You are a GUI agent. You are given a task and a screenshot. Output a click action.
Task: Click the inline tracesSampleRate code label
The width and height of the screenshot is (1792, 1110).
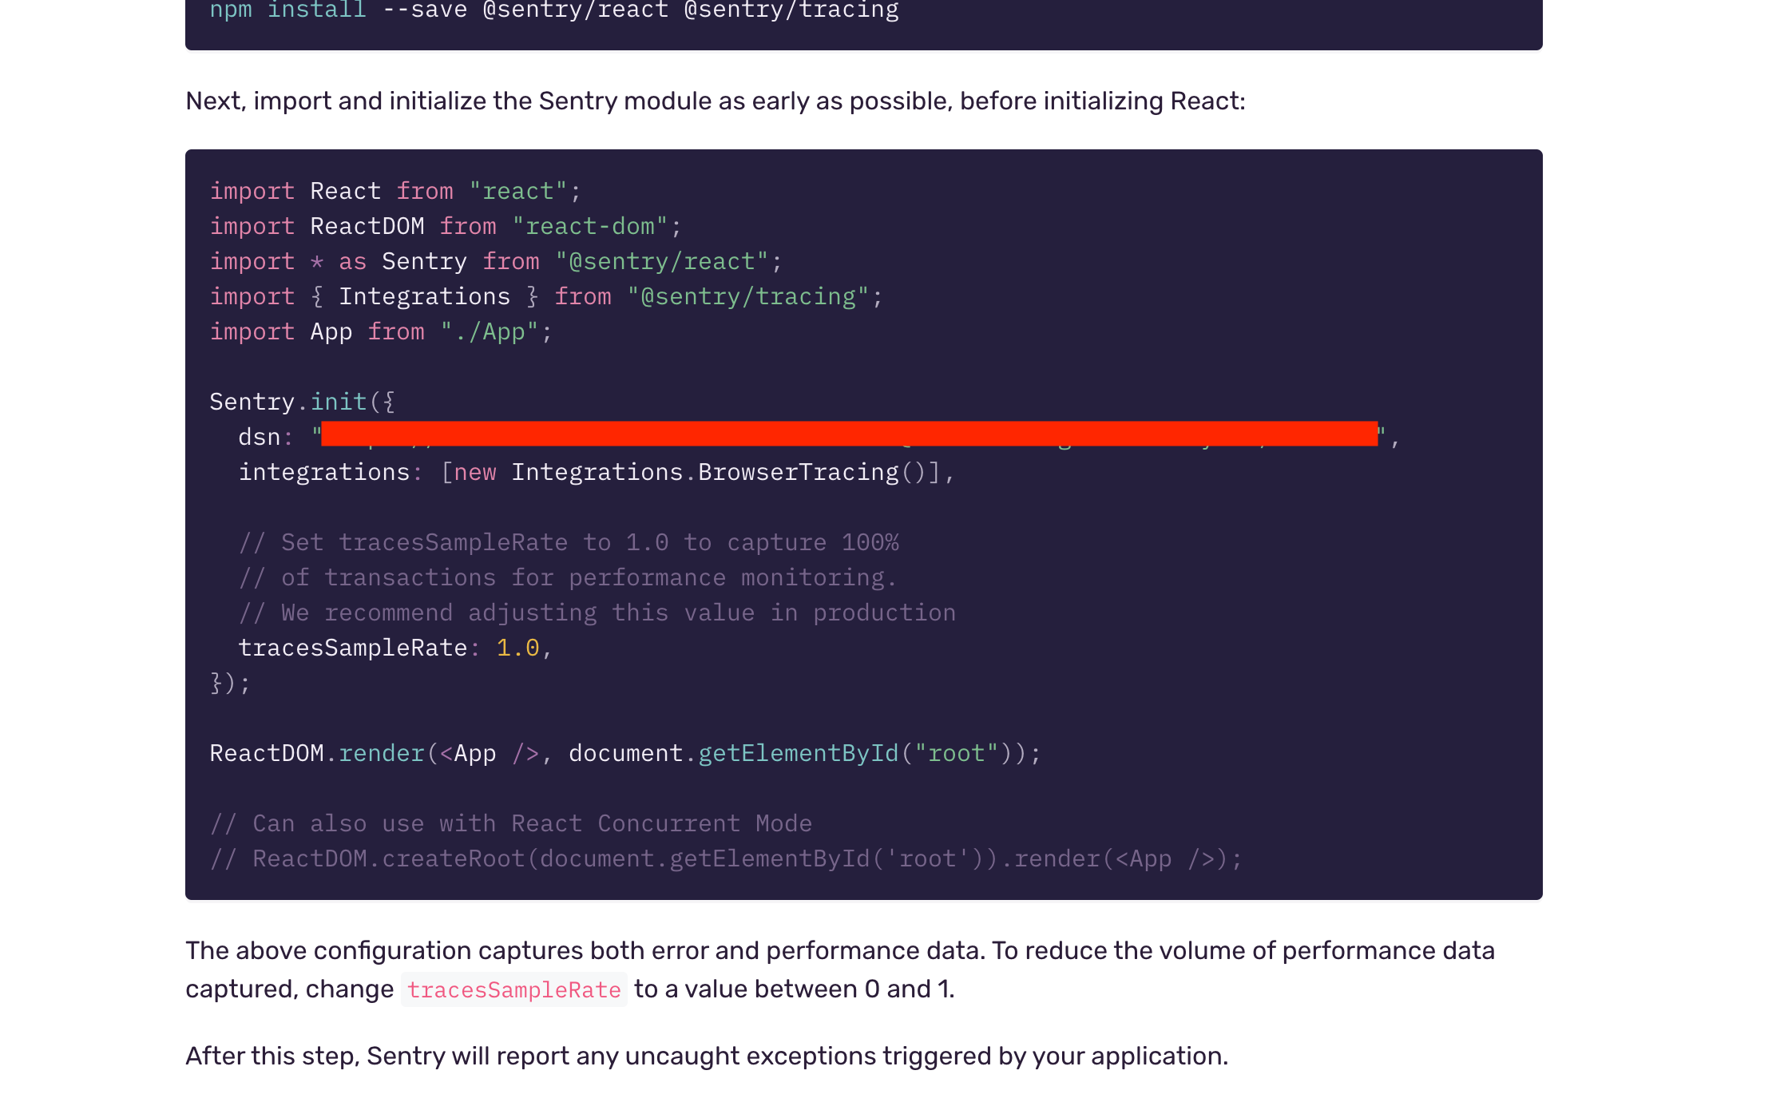tap(513, 990)
